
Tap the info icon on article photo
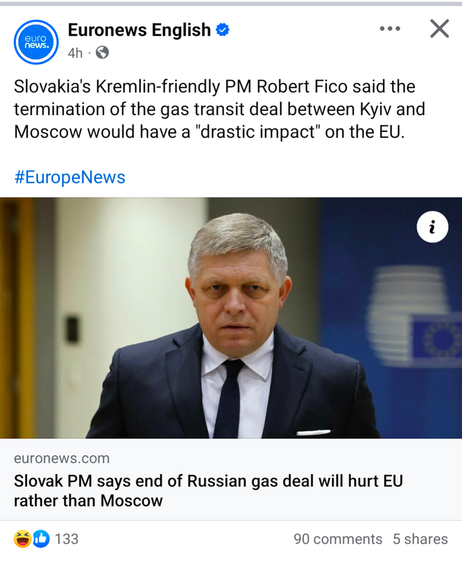click(432, 227)
